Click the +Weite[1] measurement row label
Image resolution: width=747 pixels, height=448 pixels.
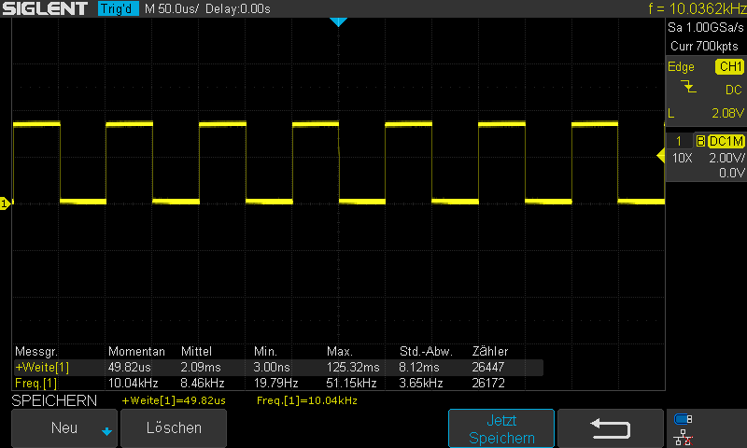point(42,368)
